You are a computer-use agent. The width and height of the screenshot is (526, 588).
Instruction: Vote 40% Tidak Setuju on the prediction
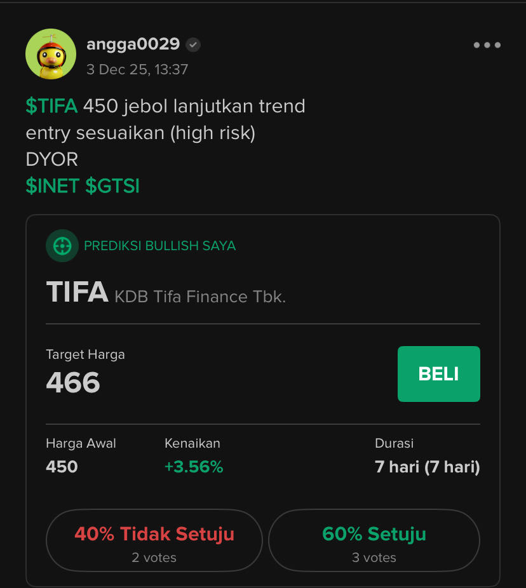pos(154,540)
